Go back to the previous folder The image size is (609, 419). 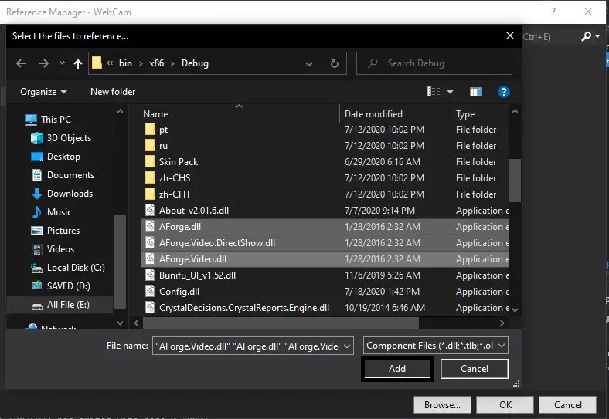pyautogui.click(x=21, y=63)
